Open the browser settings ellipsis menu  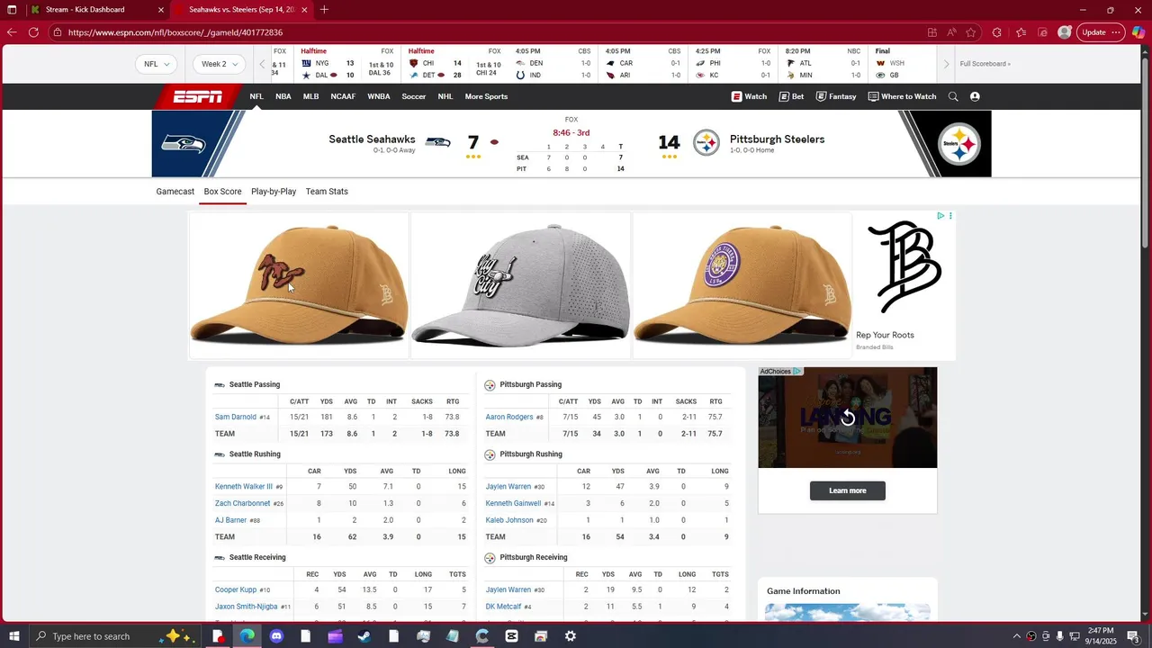pyautogui.click(x=1117, y=32)
